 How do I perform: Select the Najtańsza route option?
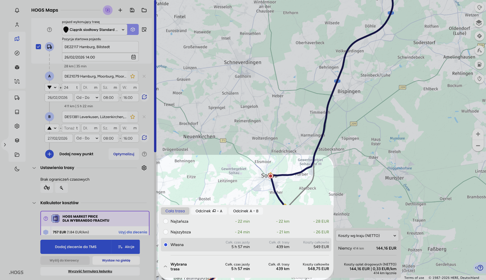[x=166, y=221]
